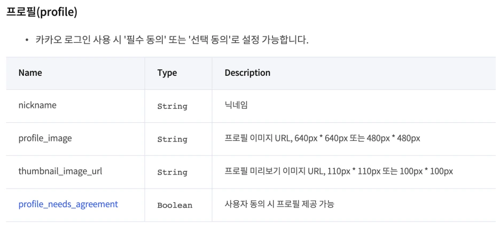500x228 pixels.
Task: Click String type in thumbnail_image_url row
Action: click(x=172, y=172)
